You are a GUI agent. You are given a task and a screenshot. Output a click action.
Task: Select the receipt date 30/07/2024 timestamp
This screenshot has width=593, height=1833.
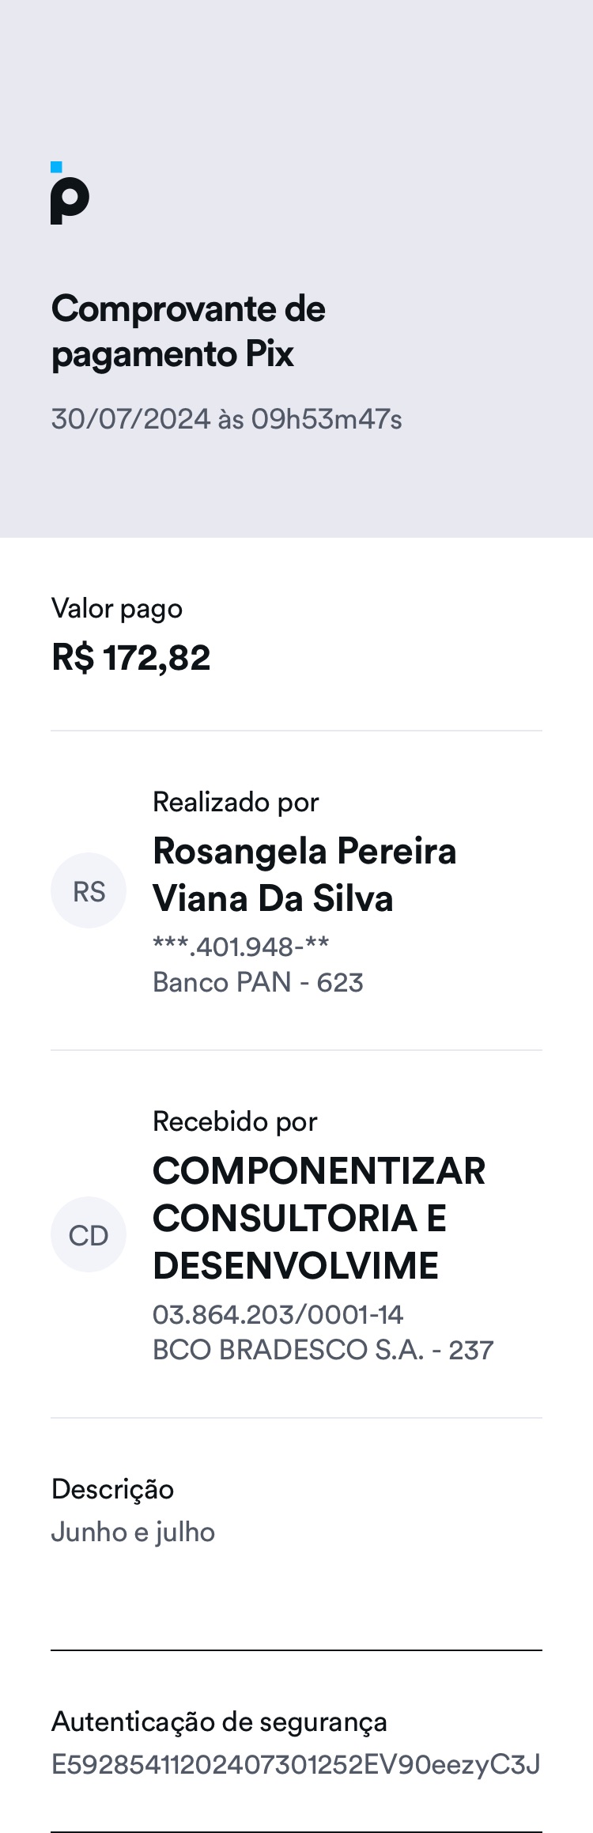(226, 419)
